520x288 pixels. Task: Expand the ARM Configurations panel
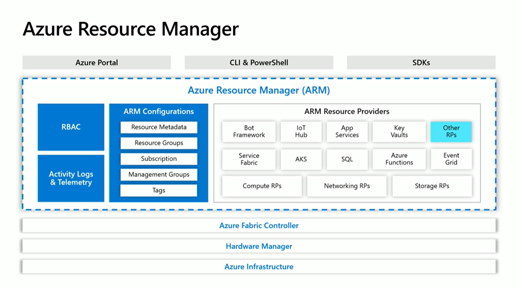(159, 111)
